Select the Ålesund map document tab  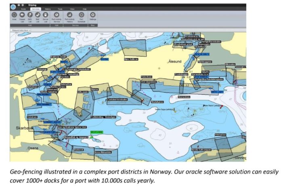[20, 30]
